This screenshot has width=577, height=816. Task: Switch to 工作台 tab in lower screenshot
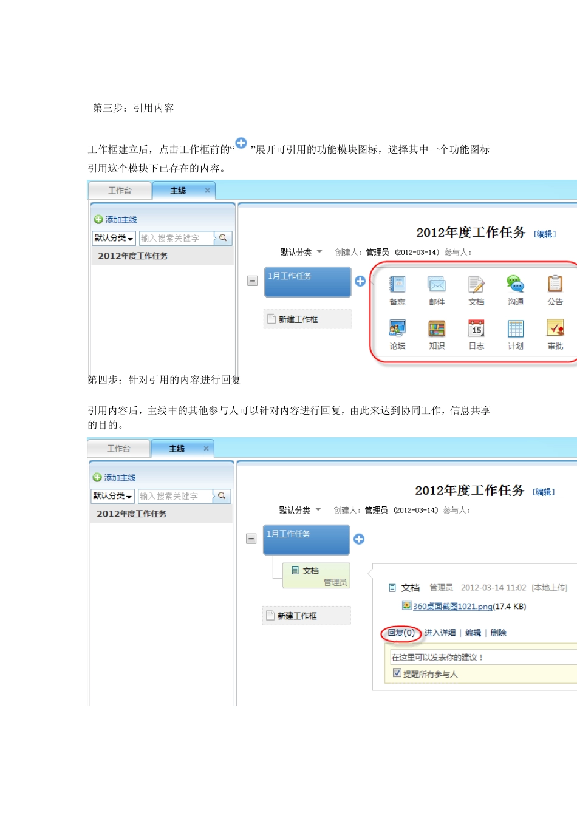119,449
